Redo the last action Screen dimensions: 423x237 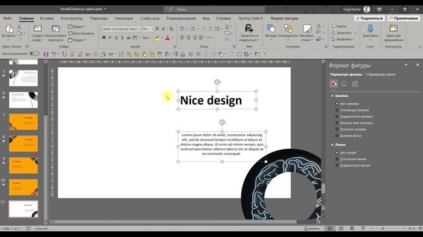coord(64,54)
